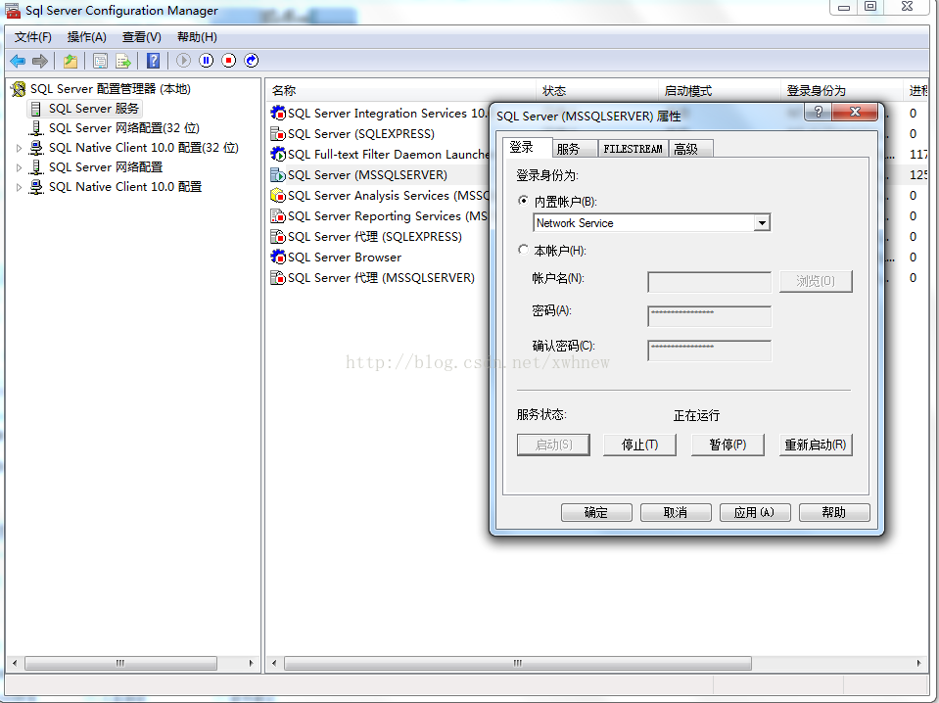Click the 名称 column header

(401, 91)
